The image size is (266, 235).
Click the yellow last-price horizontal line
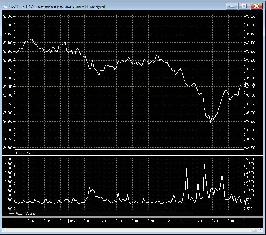point(129,84)
